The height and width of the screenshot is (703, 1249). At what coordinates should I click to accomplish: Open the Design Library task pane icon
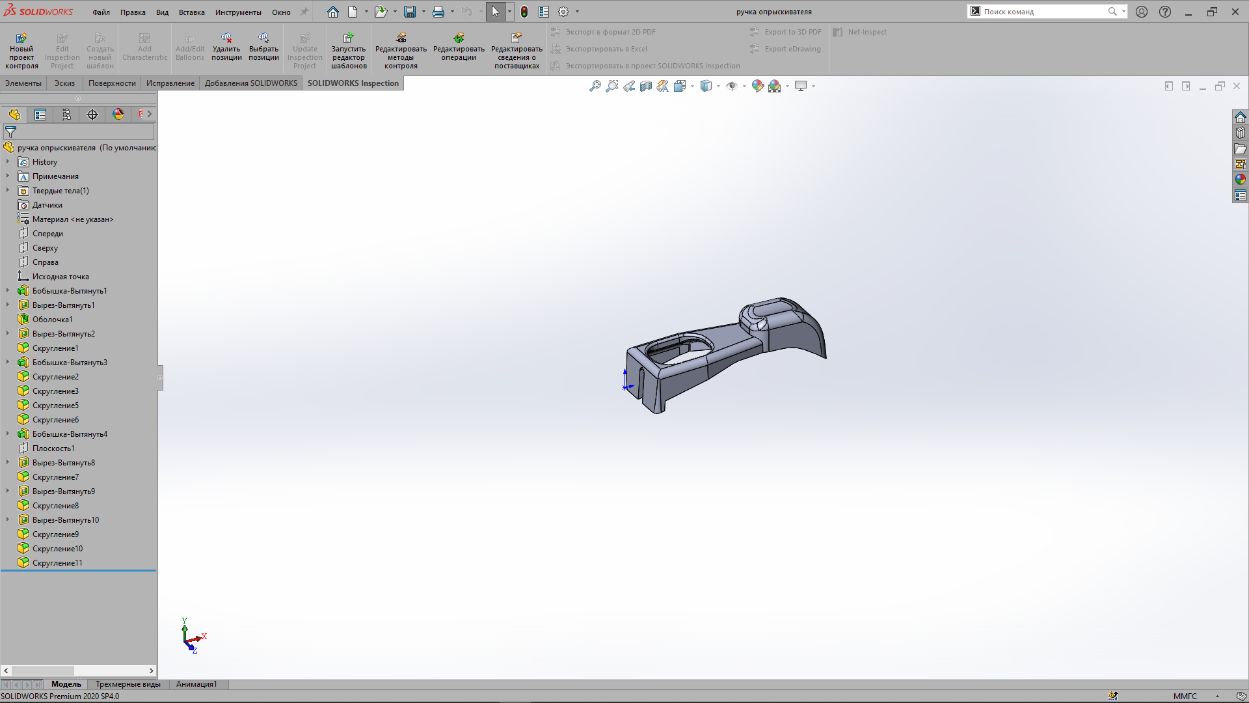[1241, 133]
